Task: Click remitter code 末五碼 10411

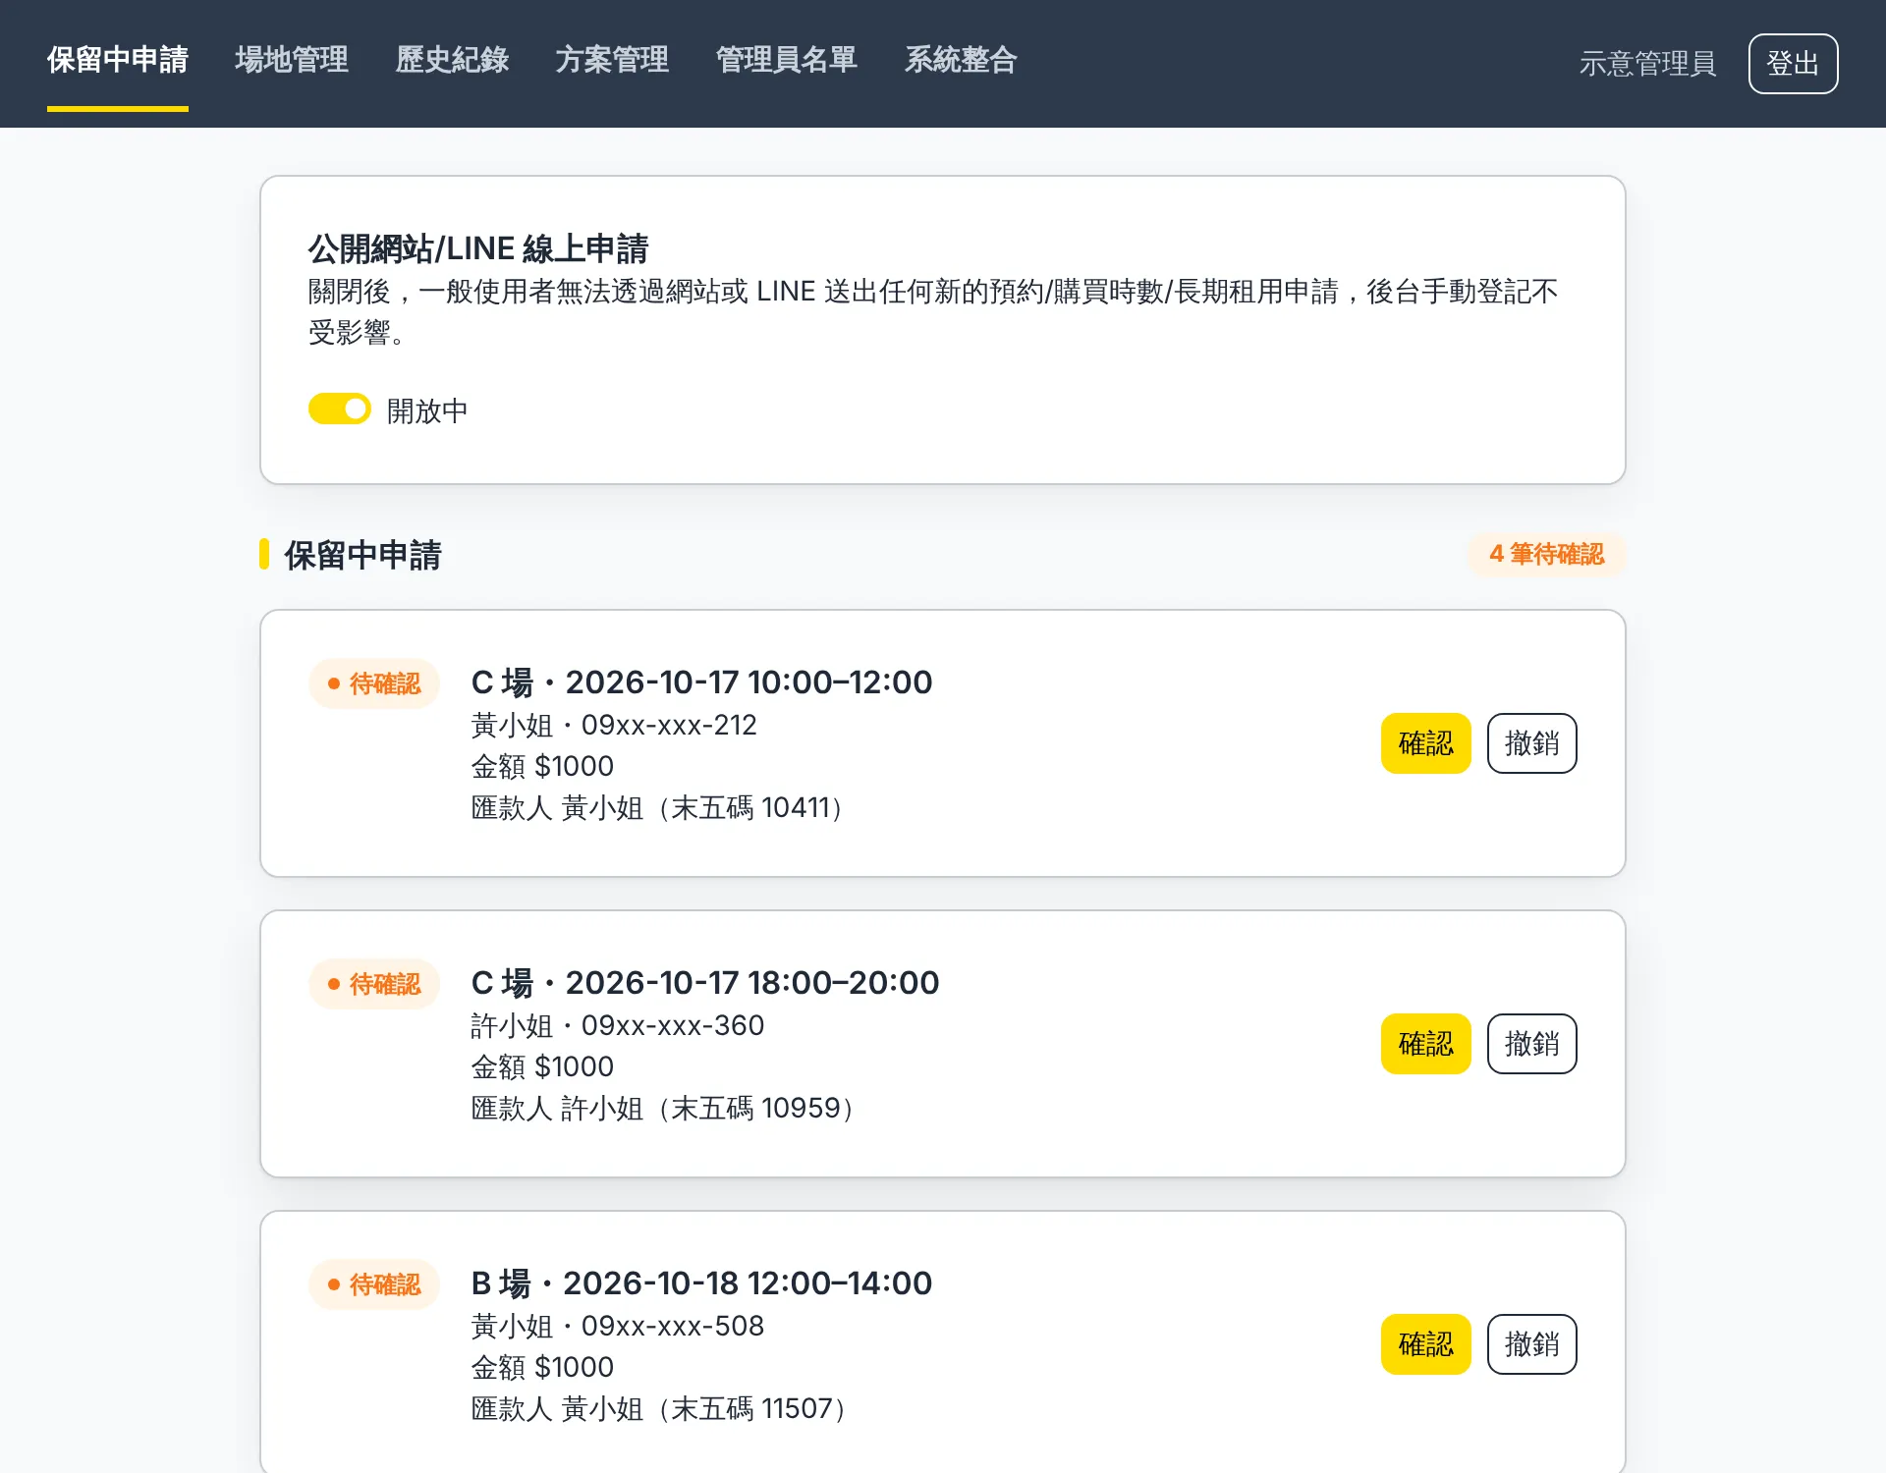Action: pyautogui.click(x=751, y=808)
